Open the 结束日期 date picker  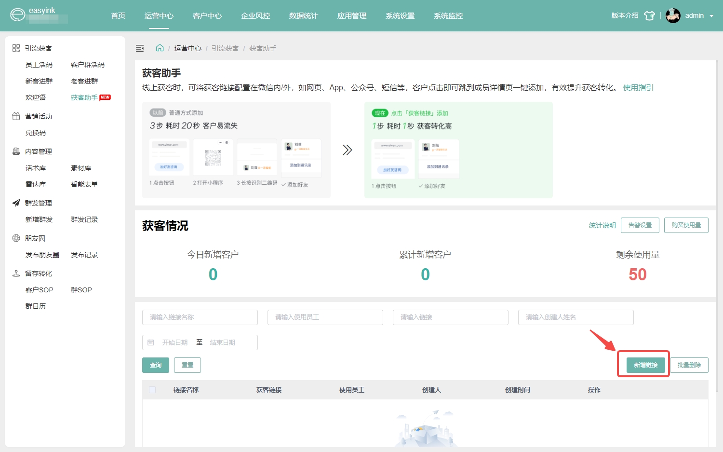223,342
